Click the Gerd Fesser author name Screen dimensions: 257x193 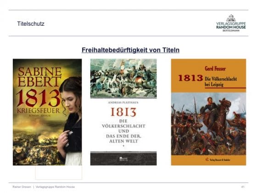pyautogui.click(x=215, y=68)
